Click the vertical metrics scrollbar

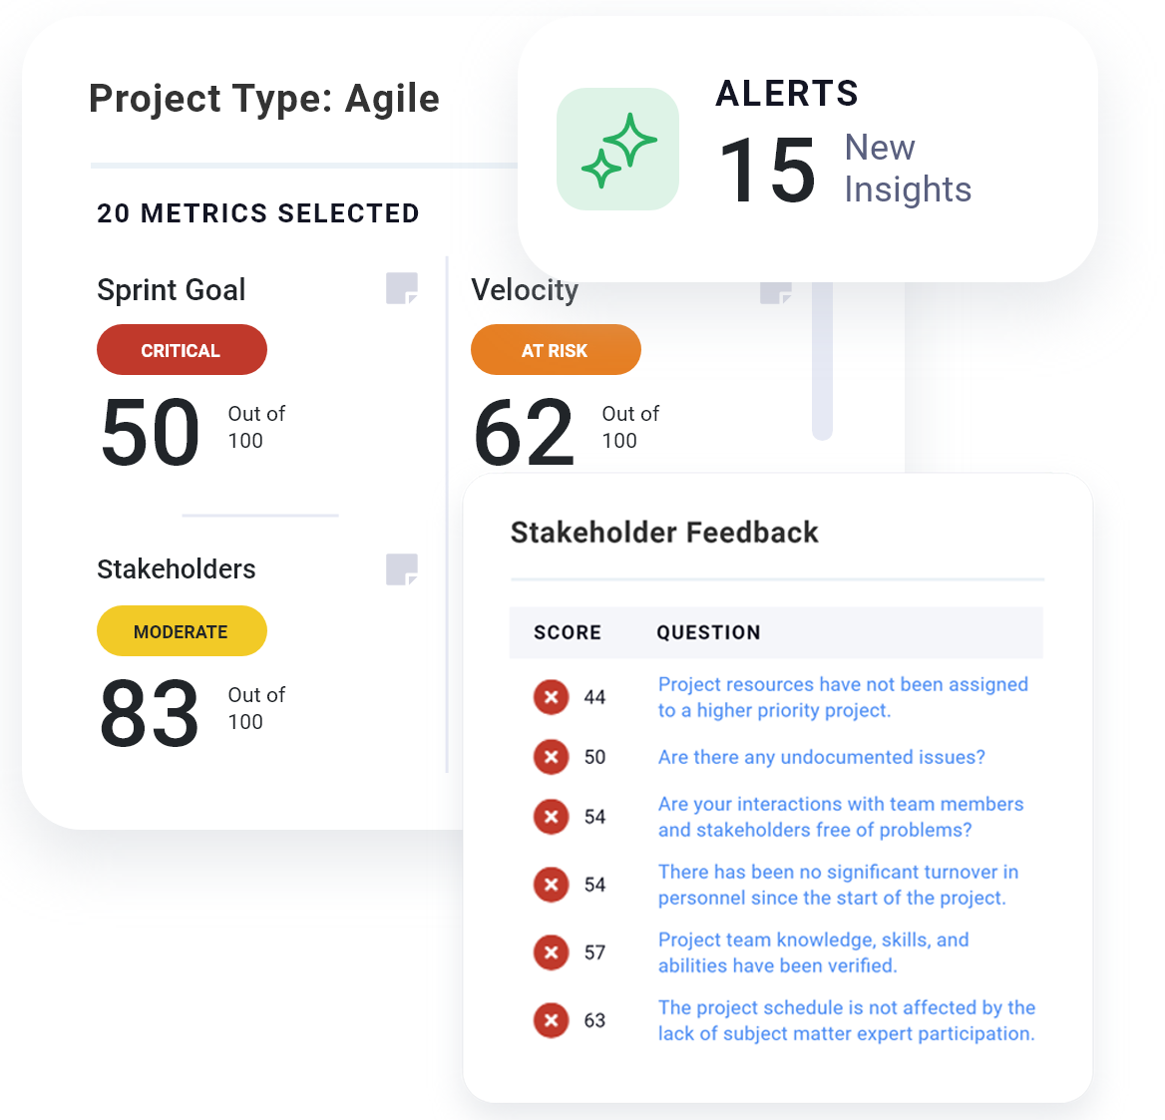click(822, 361)
